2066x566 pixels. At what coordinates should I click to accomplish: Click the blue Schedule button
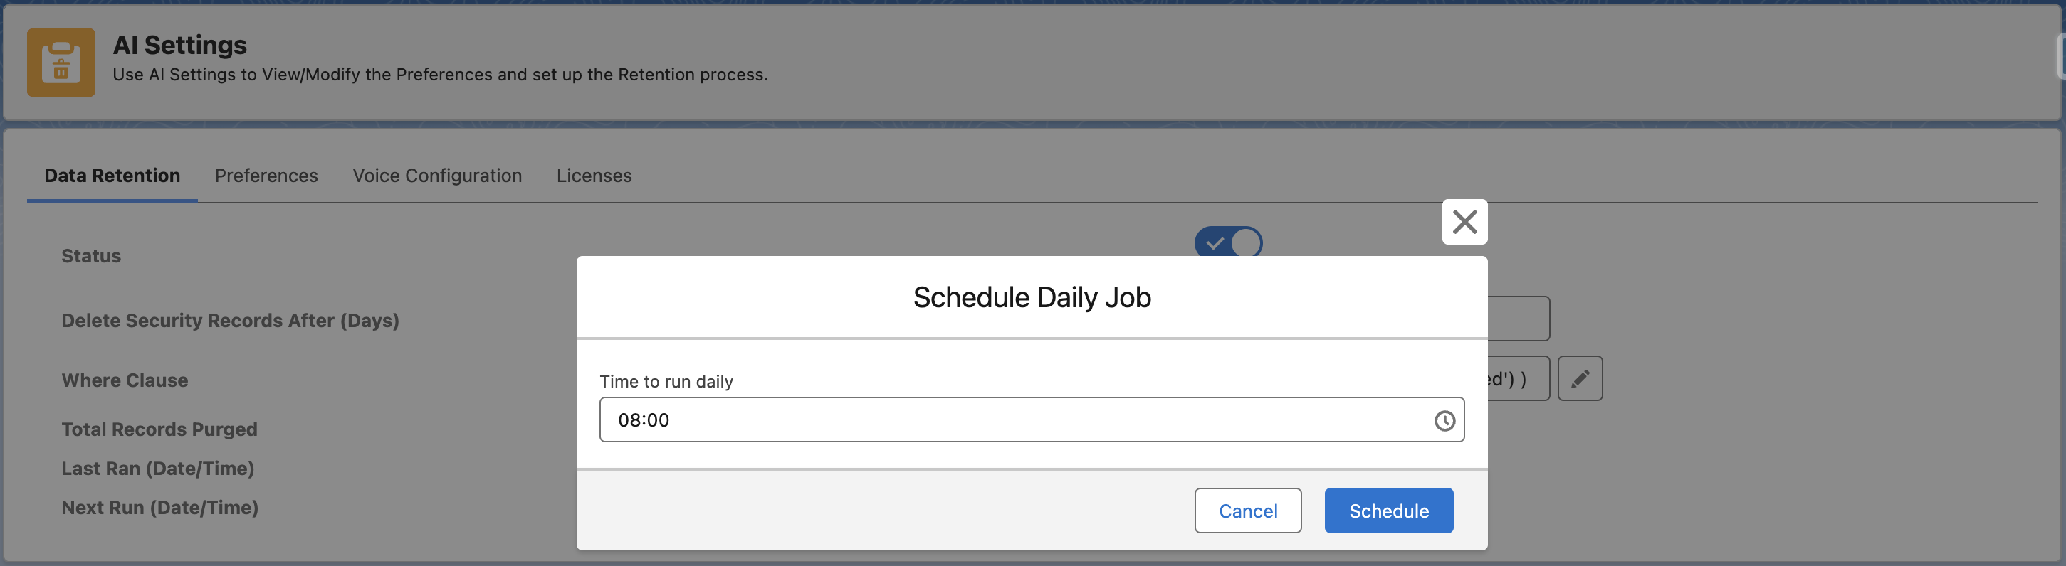click(x=1388, y=511)
